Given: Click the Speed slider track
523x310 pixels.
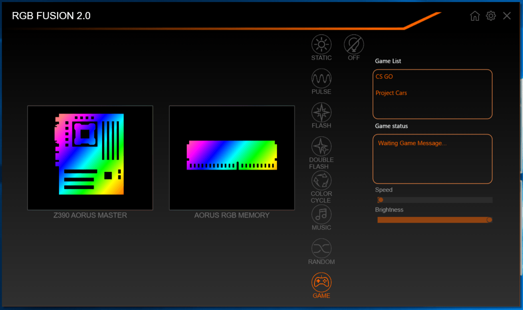Looking at the screenshot, I should point(435,200).
